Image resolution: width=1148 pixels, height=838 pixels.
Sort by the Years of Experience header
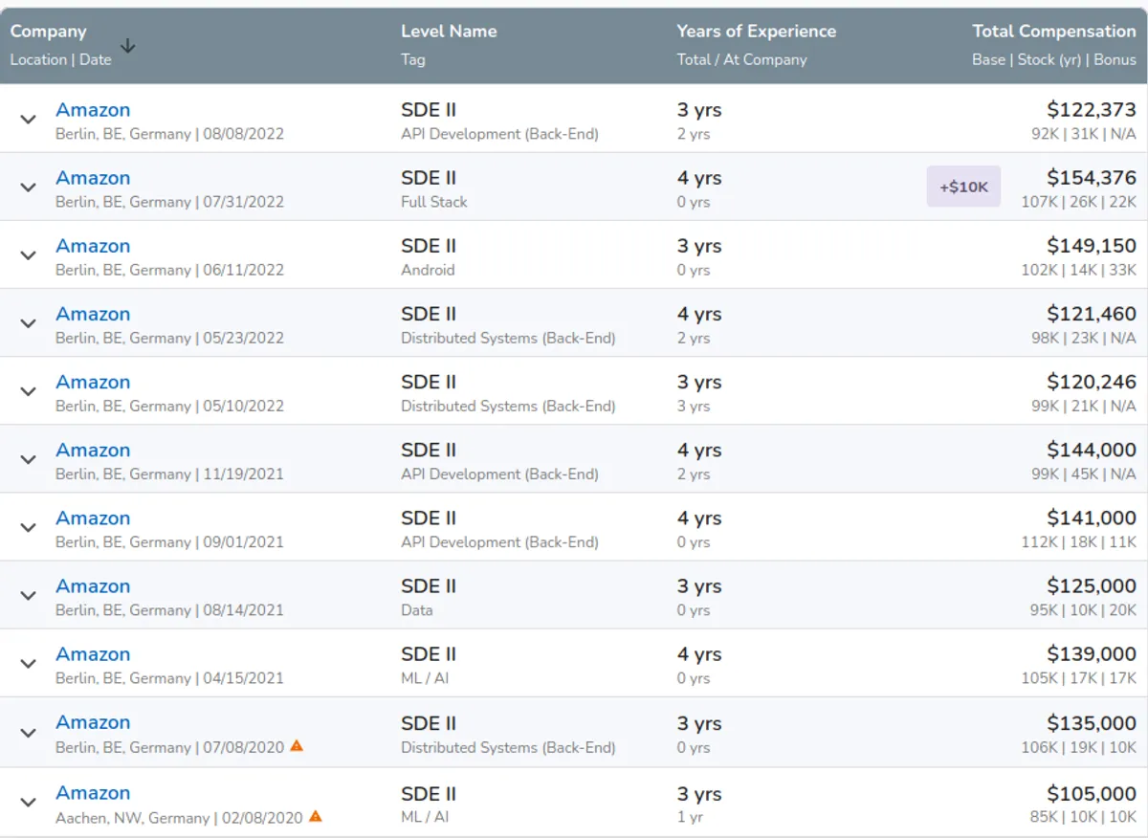click(756, 32)
